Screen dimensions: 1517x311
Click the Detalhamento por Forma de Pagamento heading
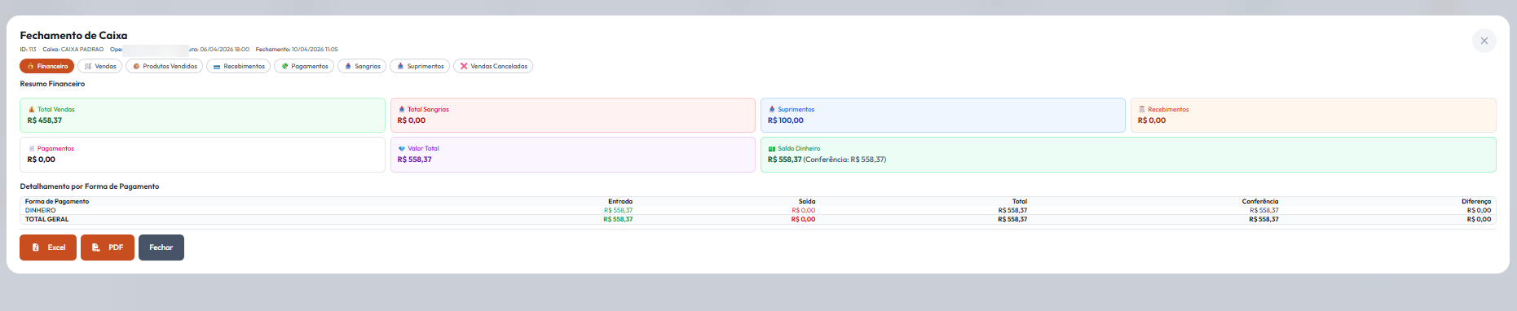(x=90, y=186)
